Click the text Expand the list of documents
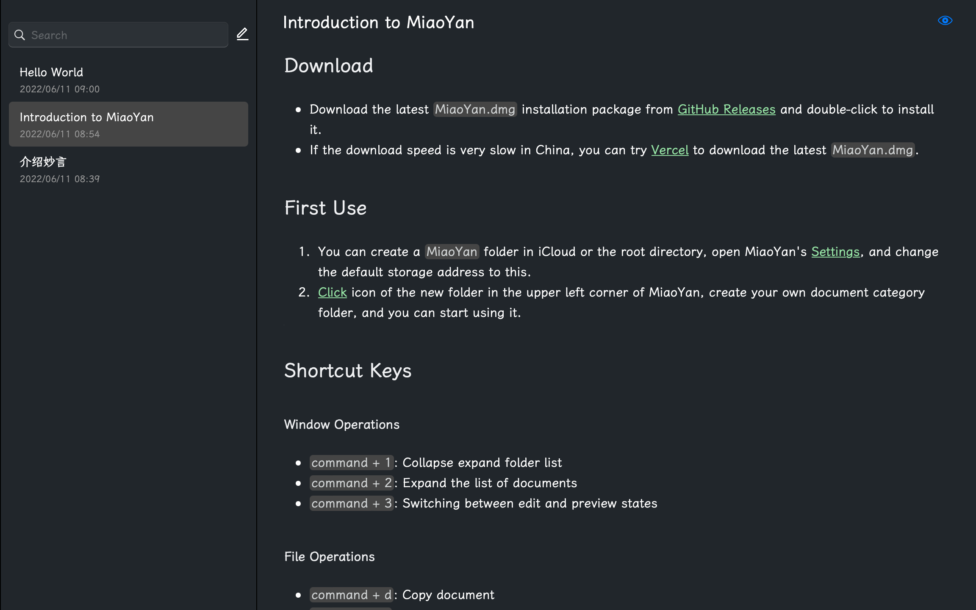Image resolution: width=976 pixels, height=610 pixels. [490, 483]
